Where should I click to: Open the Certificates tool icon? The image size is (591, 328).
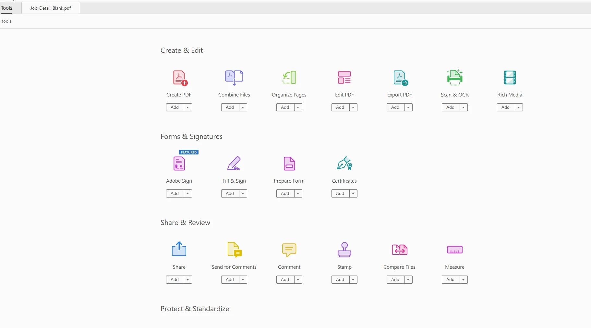(344, 163)
